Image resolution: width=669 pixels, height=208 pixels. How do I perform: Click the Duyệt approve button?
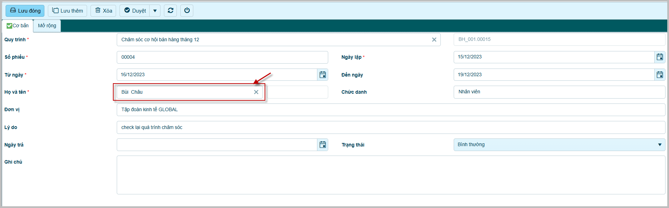pyautogui.click(x=135, y=11)
